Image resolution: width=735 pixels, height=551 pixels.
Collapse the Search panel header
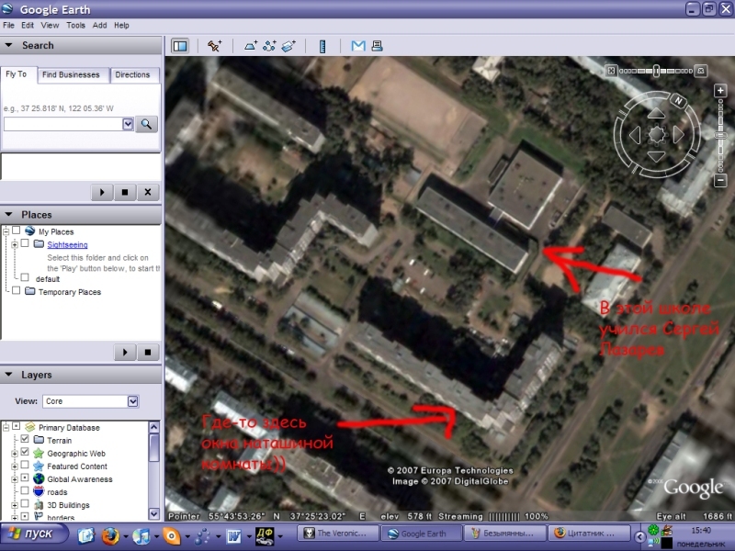pyautogui.click(x=9, y=45)
